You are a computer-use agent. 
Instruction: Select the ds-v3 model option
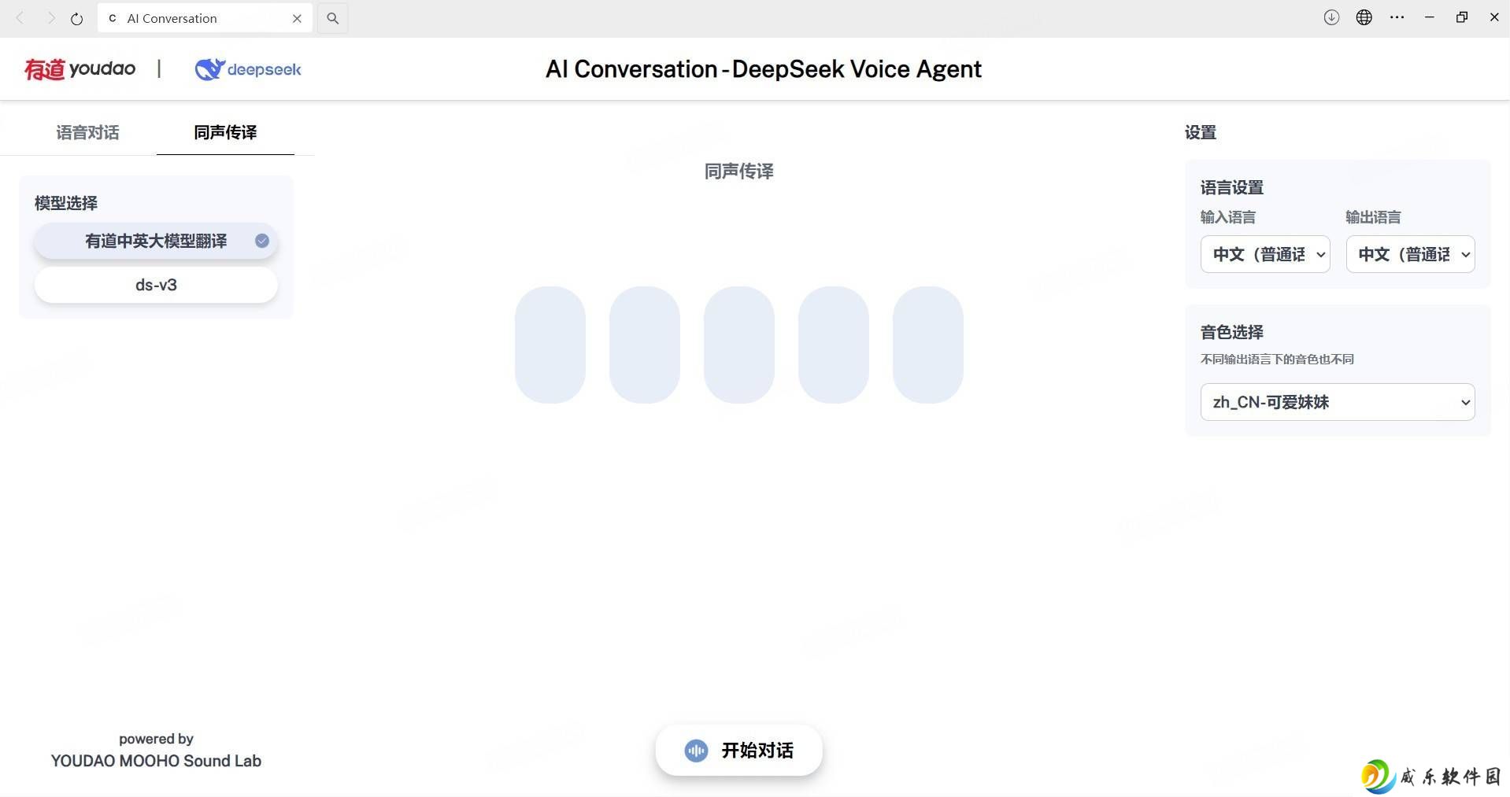point(156,285)
